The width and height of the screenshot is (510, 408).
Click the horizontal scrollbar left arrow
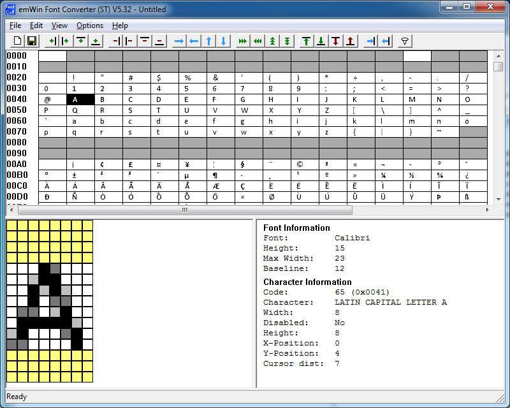(11, 210)
